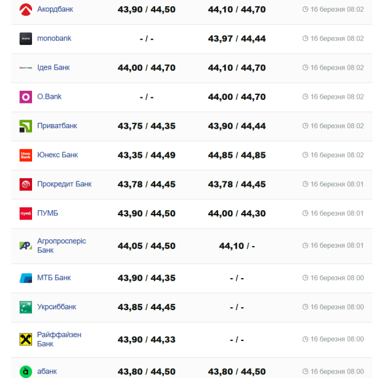Click the Акордбанк red logo icon
The width and height of the screenshot is (382, 378).
(x=25, y=9)
